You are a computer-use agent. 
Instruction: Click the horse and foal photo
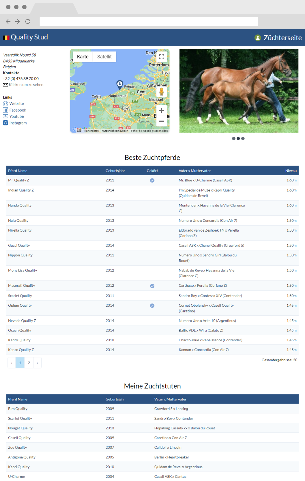[x=239, y=91]
